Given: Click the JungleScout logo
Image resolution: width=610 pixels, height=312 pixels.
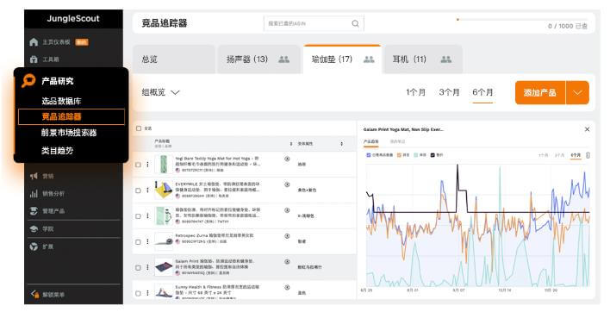Looking at the screenshot, I should pos(73,18).
